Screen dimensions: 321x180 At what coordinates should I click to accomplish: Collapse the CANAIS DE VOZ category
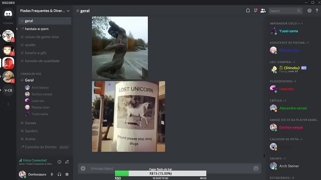pyautogui.click(x=31, y=74)
